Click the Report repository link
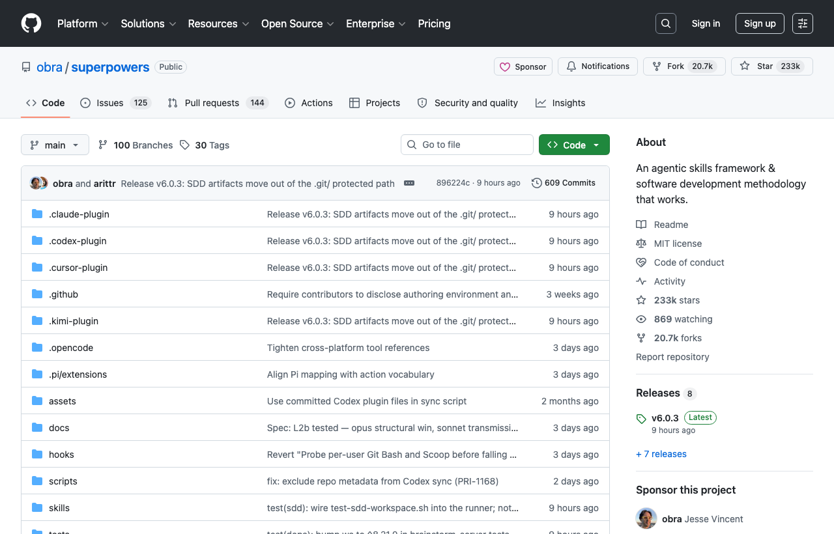The width and height of the screenshot is (834, 534). tap(672, 357)
